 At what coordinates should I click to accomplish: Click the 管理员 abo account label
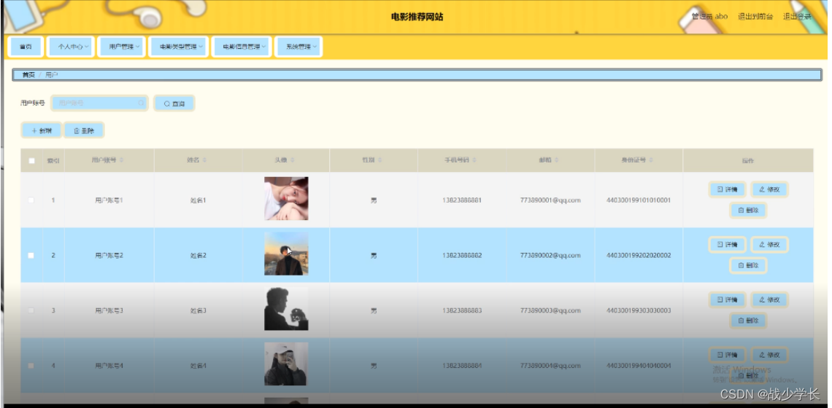click(709, 17)
